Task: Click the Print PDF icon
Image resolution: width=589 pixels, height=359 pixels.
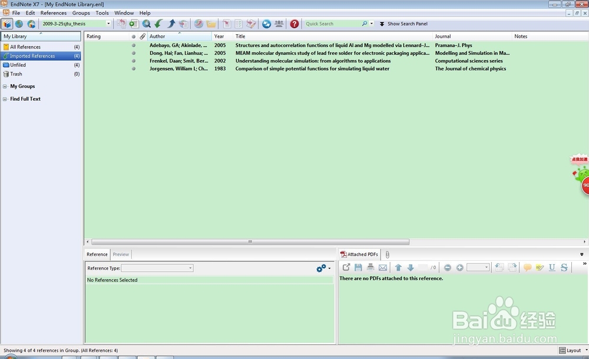Action: pyautogui.click(x=370, y=267)
